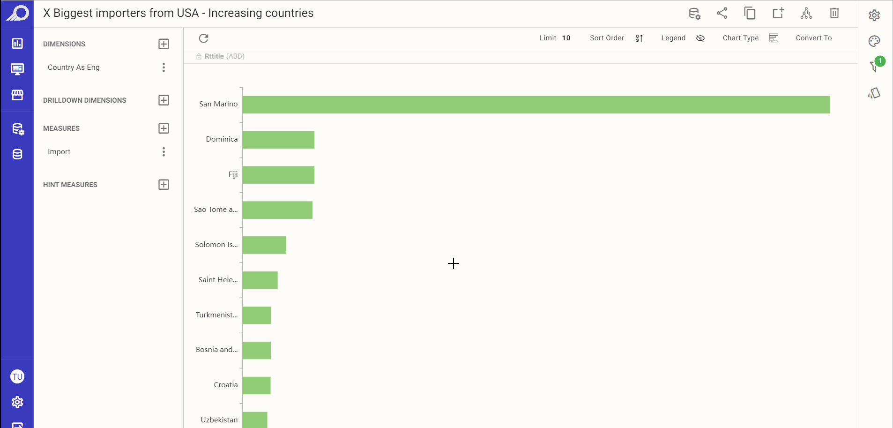Viewport: 893px width, 428px height.
Task: Duplicate the chart using the copy icon
Action: point(750,13)
